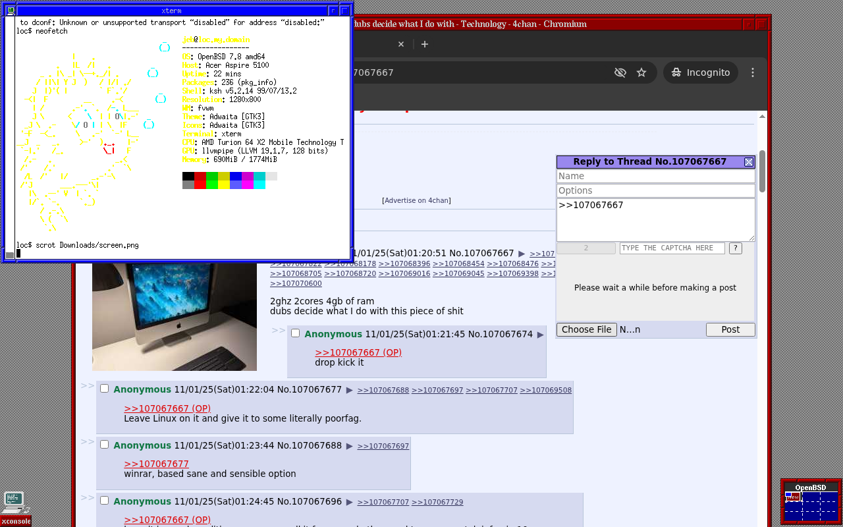
Task: Open the post menu arrow for No.107067688
Action: (x=350, y=446)
